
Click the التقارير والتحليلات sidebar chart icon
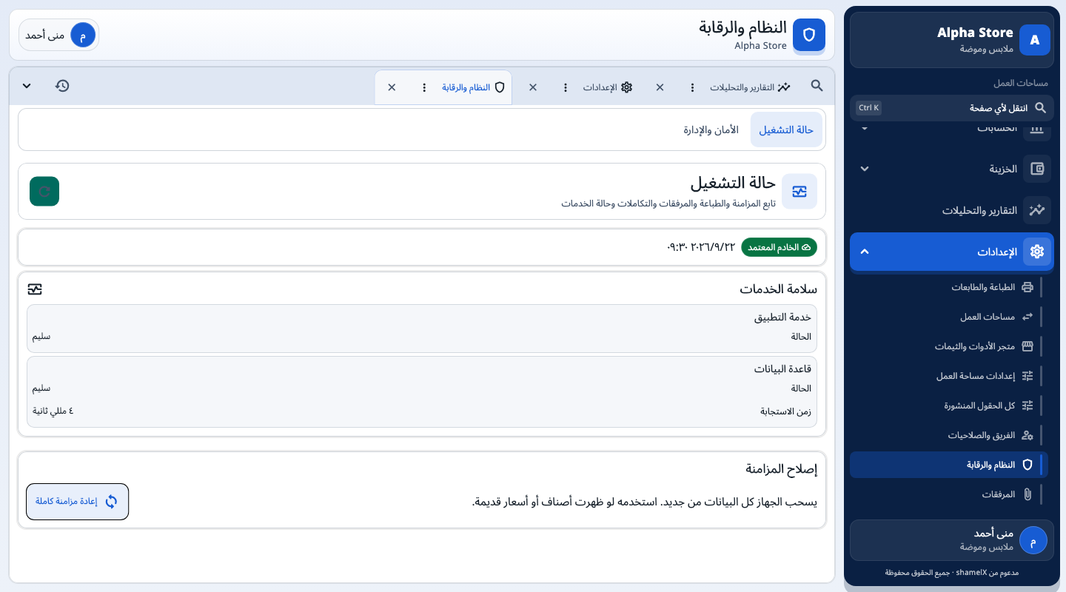point(1037,210)
